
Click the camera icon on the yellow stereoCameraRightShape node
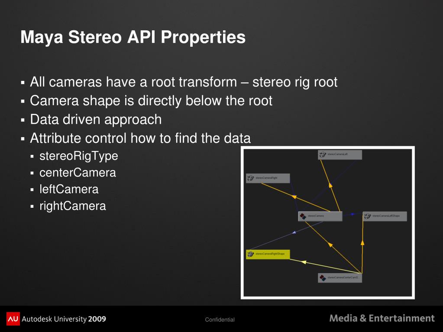(x=250, y=254)
